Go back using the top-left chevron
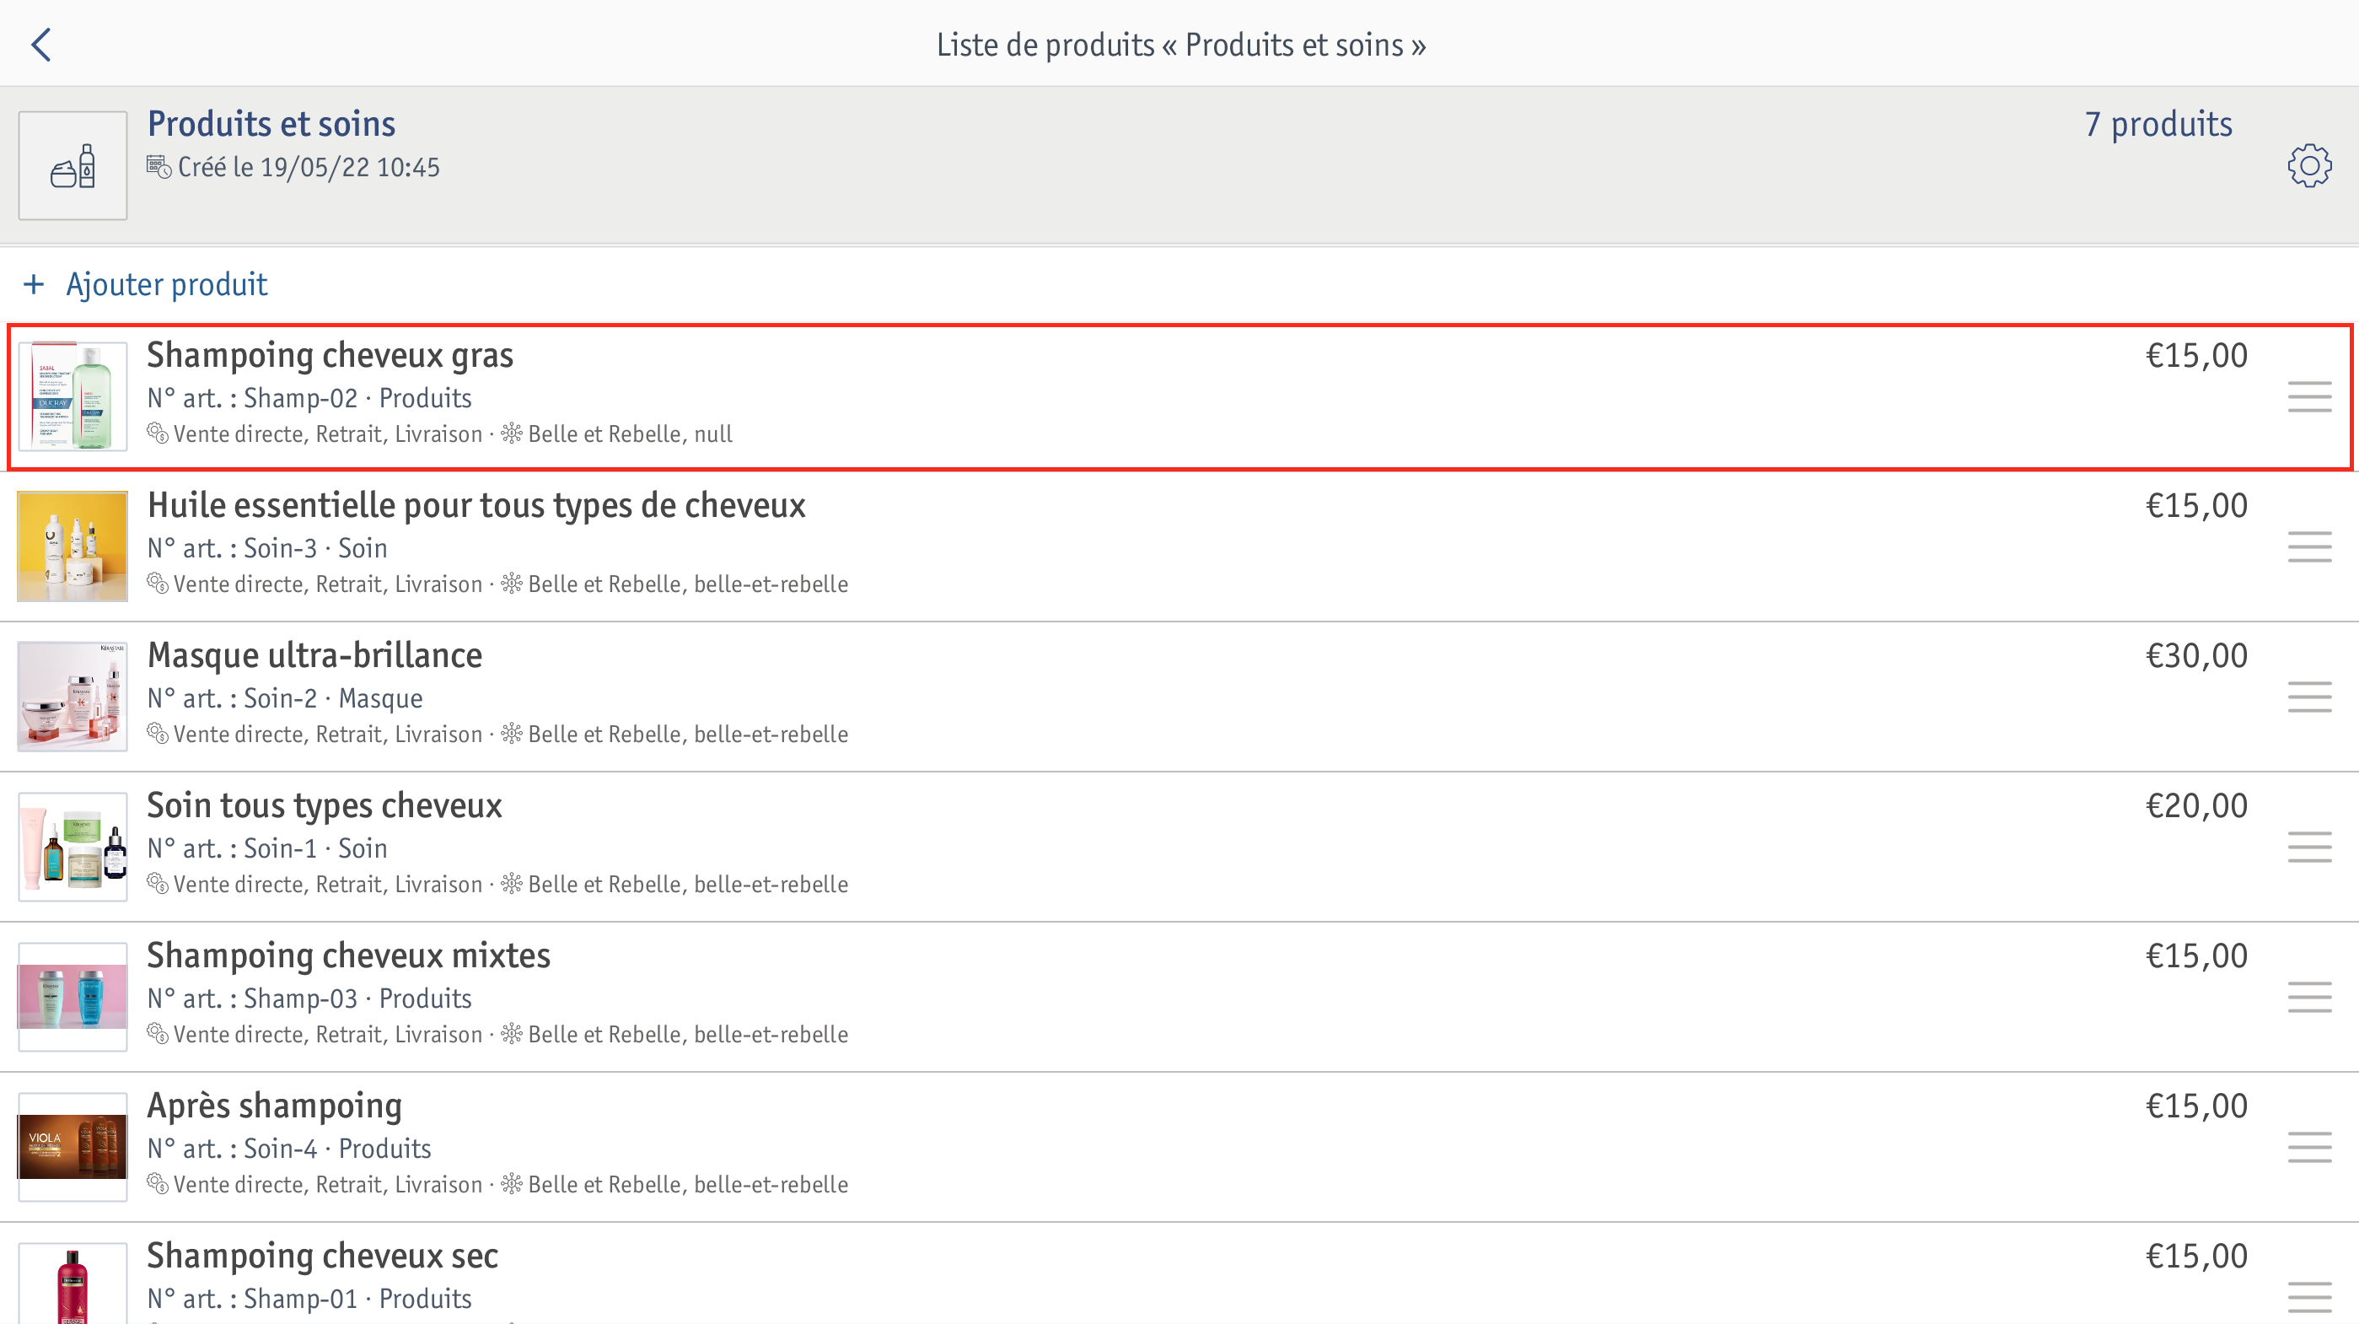 pos(41,44)
